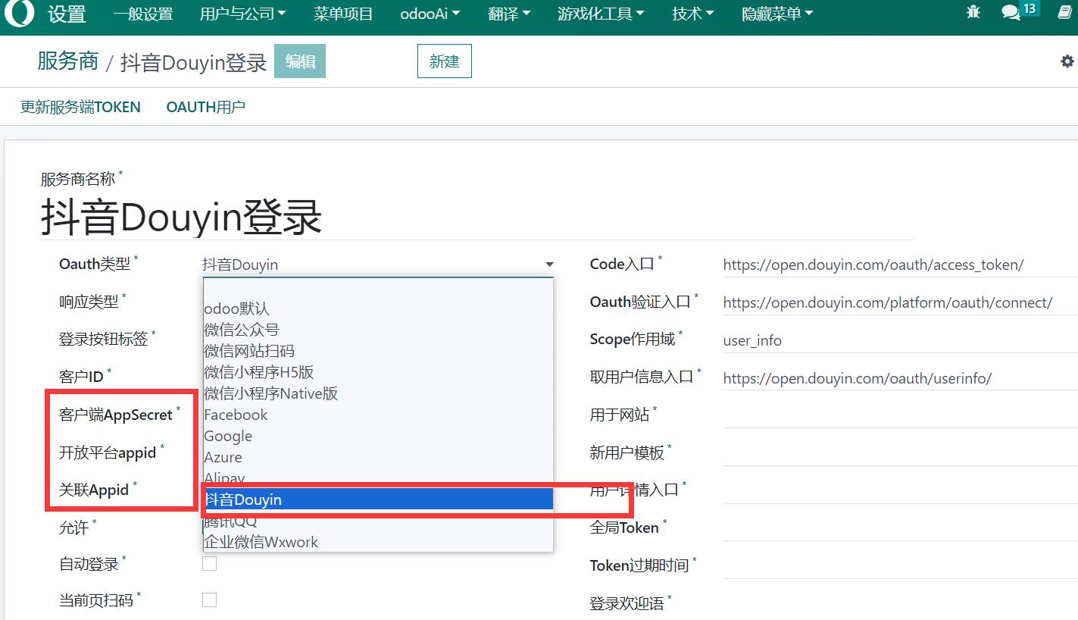Select 微信小程序H5版 option
The width and height of the screenshot is (1078, 620).
[378, 372]
